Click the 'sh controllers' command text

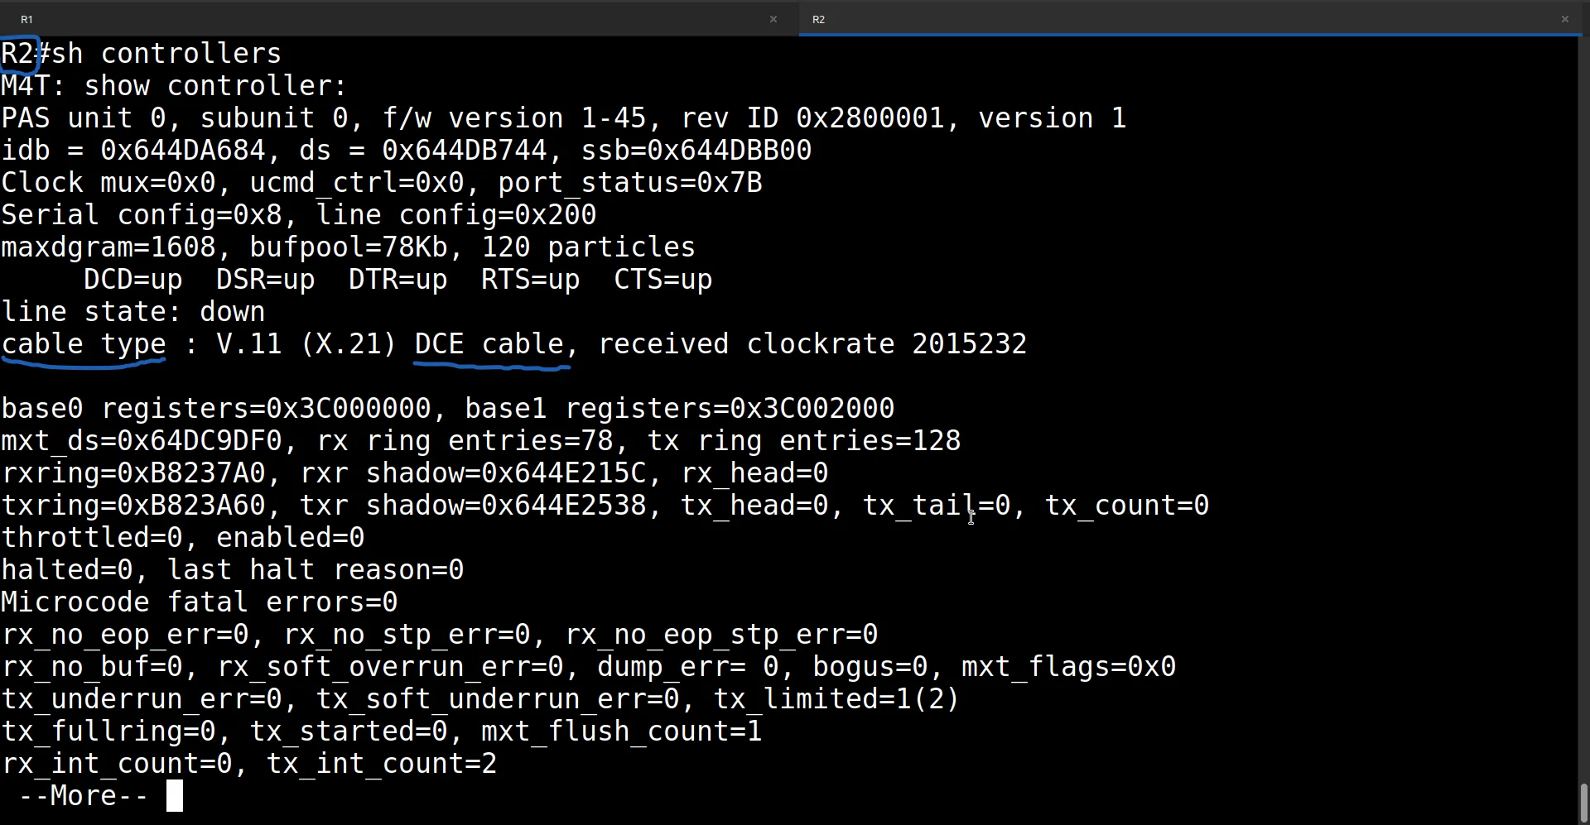pos(166,54)
